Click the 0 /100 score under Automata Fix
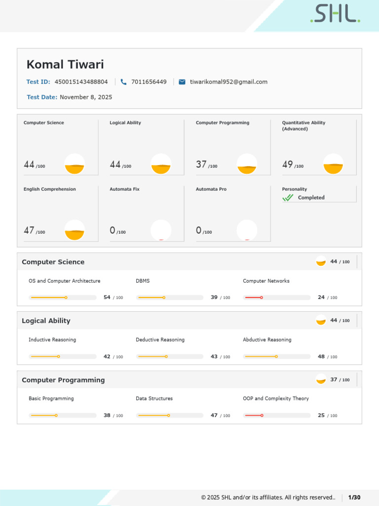This screenshot has width=379, height=506. click(117, 230)
